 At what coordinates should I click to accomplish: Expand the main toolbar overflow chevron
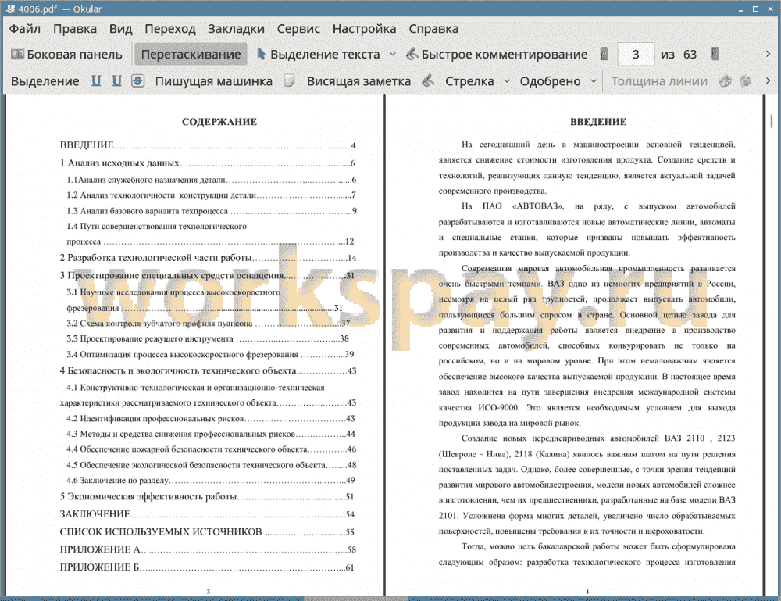coord(768,54)
